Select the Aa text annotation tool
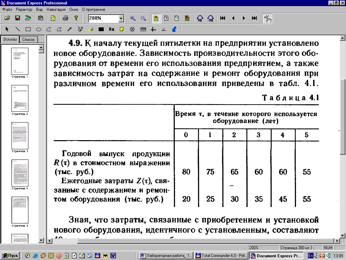This screenshot has width=346, height=260. click(x=112, y=29)
